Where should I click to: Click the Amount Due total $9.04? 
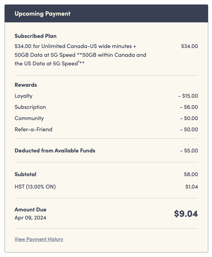(x=186, y=214)
